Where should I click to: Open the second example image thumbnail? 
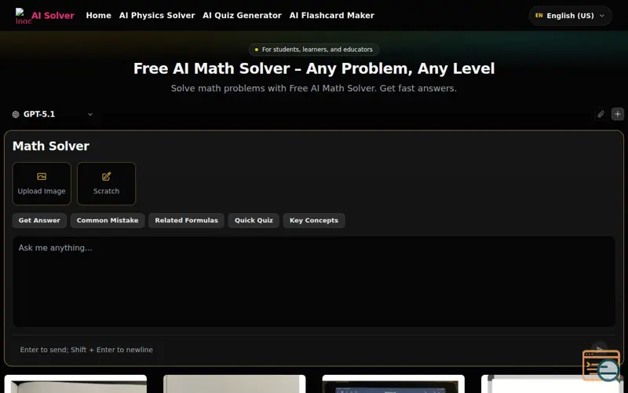click(234, 384)
